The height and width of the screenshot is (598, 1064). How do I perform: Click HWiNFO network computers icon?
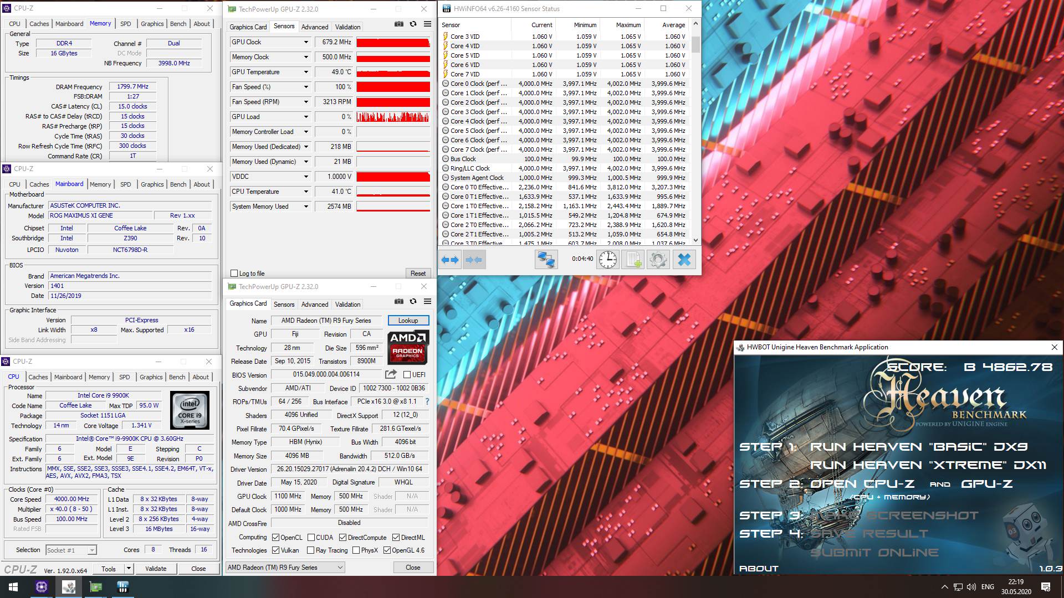(546, 259)
